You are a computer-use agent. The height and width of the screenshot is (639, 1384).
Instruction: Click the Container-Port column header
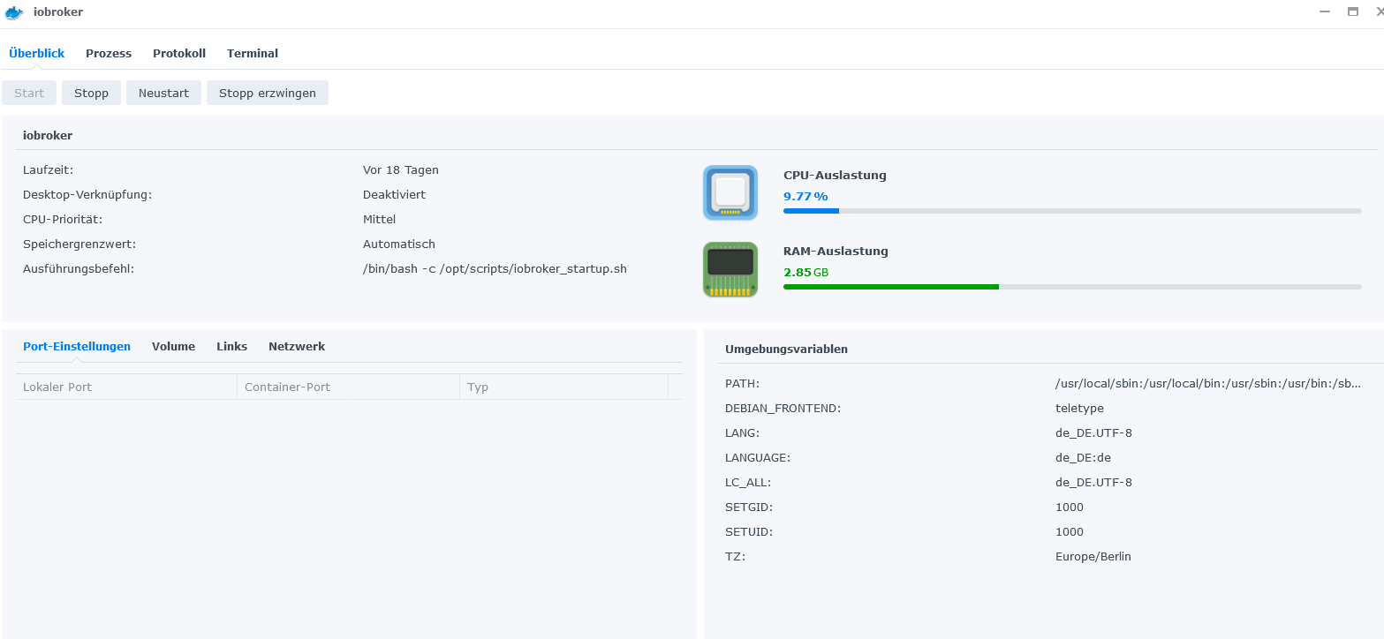pos(349,387)
